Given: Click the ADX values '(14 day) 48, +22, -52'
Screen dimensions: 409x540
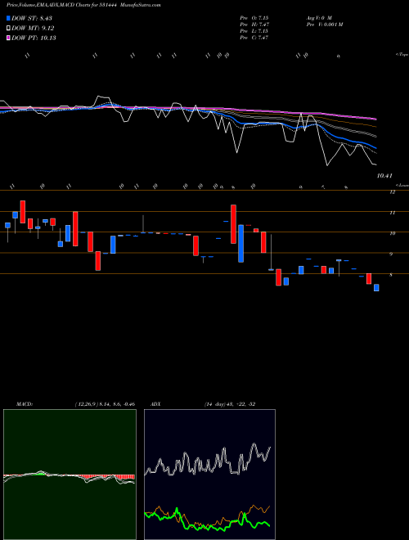Looking at the screenshot, I should pos(230,403).
